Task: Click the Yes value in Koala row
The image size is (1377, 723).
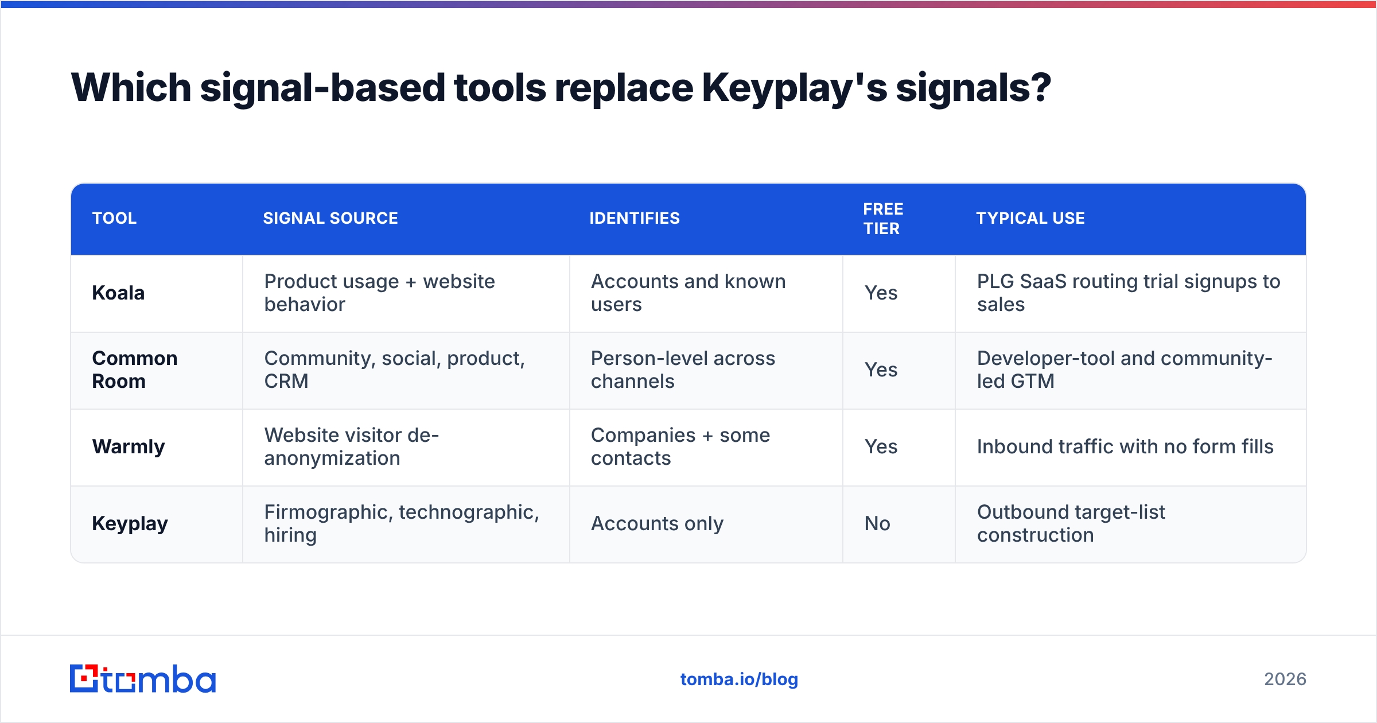Action: [x=881, y=293]
